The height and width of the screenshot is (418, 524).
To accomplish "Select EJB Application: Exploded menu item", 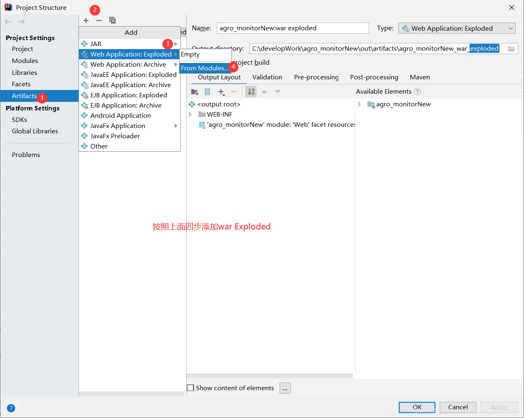I will click(x=130, y=95).
